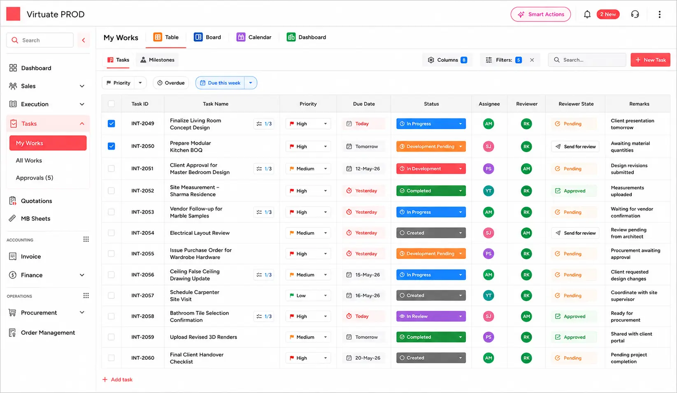Click assignee avatar YT on INT-2052

(489, 191)
